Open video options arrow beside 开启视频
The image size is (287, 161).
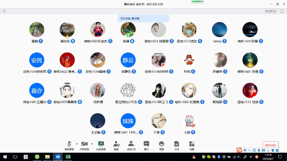(x=92, y=144)
